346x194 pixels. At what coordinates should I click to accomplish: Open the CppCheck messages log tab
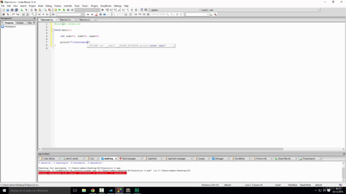coord(177,158)
